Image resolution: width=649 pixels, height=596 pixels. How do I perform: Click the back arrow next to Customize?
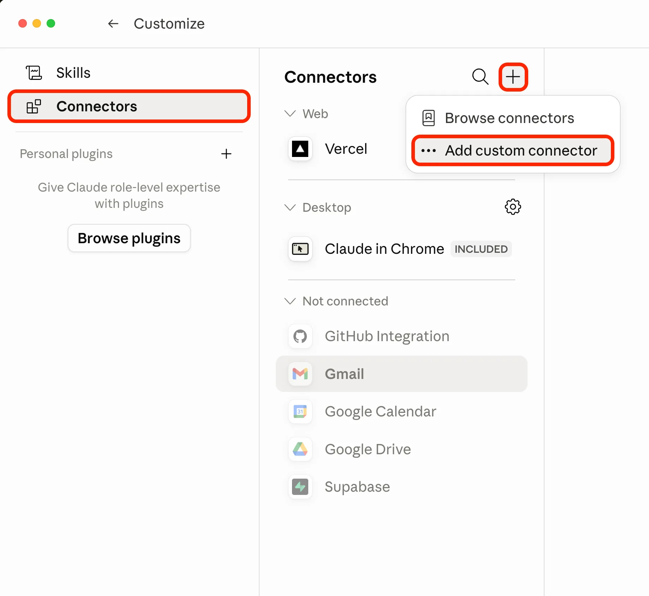(113, 24)
